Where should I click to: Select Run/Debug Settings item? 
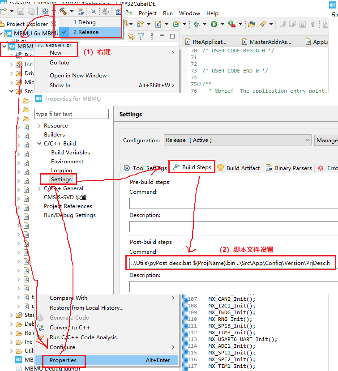[70, 215]
